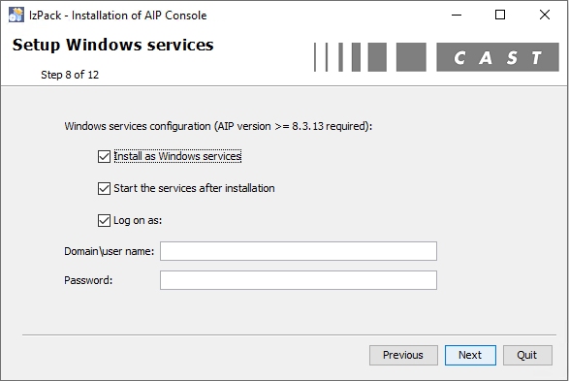The image size is (569, 381).
Task: Quit the installer
Action: (x=527, y=355)
